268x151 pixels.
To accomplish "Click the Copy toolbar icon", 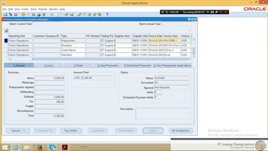I will click(x=57, y=15).
